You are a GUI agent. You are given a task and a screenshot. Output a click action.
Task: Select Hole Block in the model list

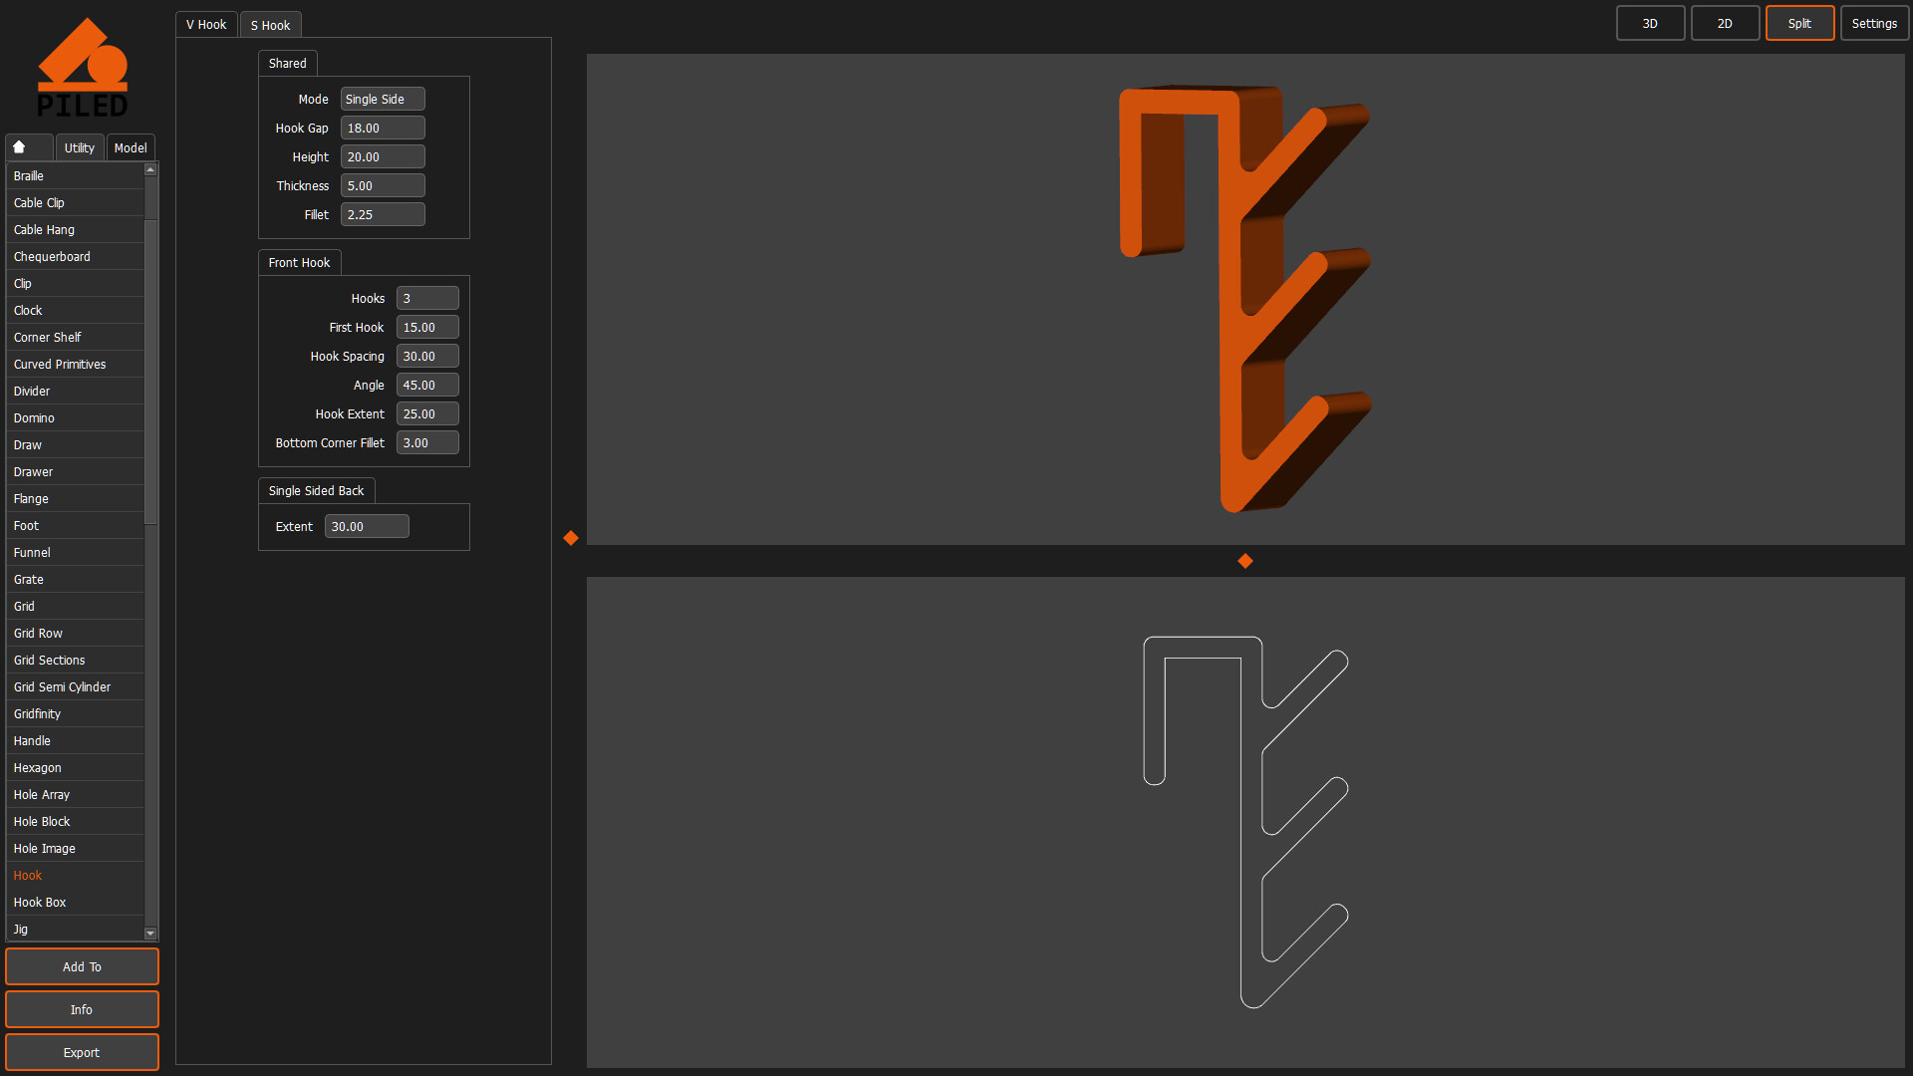coord(75,822)
